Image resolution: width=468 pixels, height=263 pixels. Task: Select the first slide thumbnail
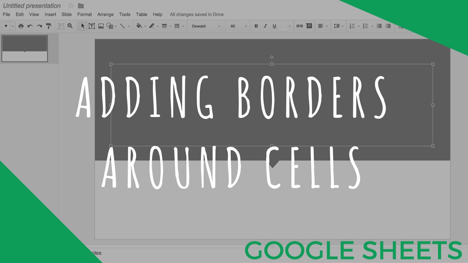(x=25, y=49)
